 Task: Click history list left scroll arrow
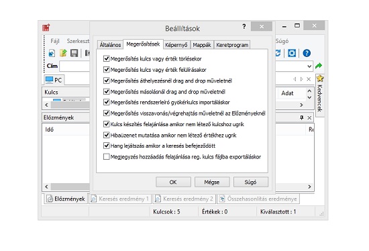coord(46,187)
